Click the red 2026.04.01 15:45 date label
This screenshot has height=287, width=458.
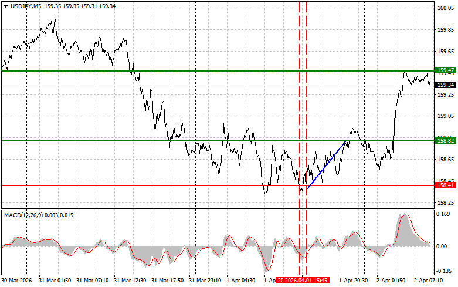point(302,281)
